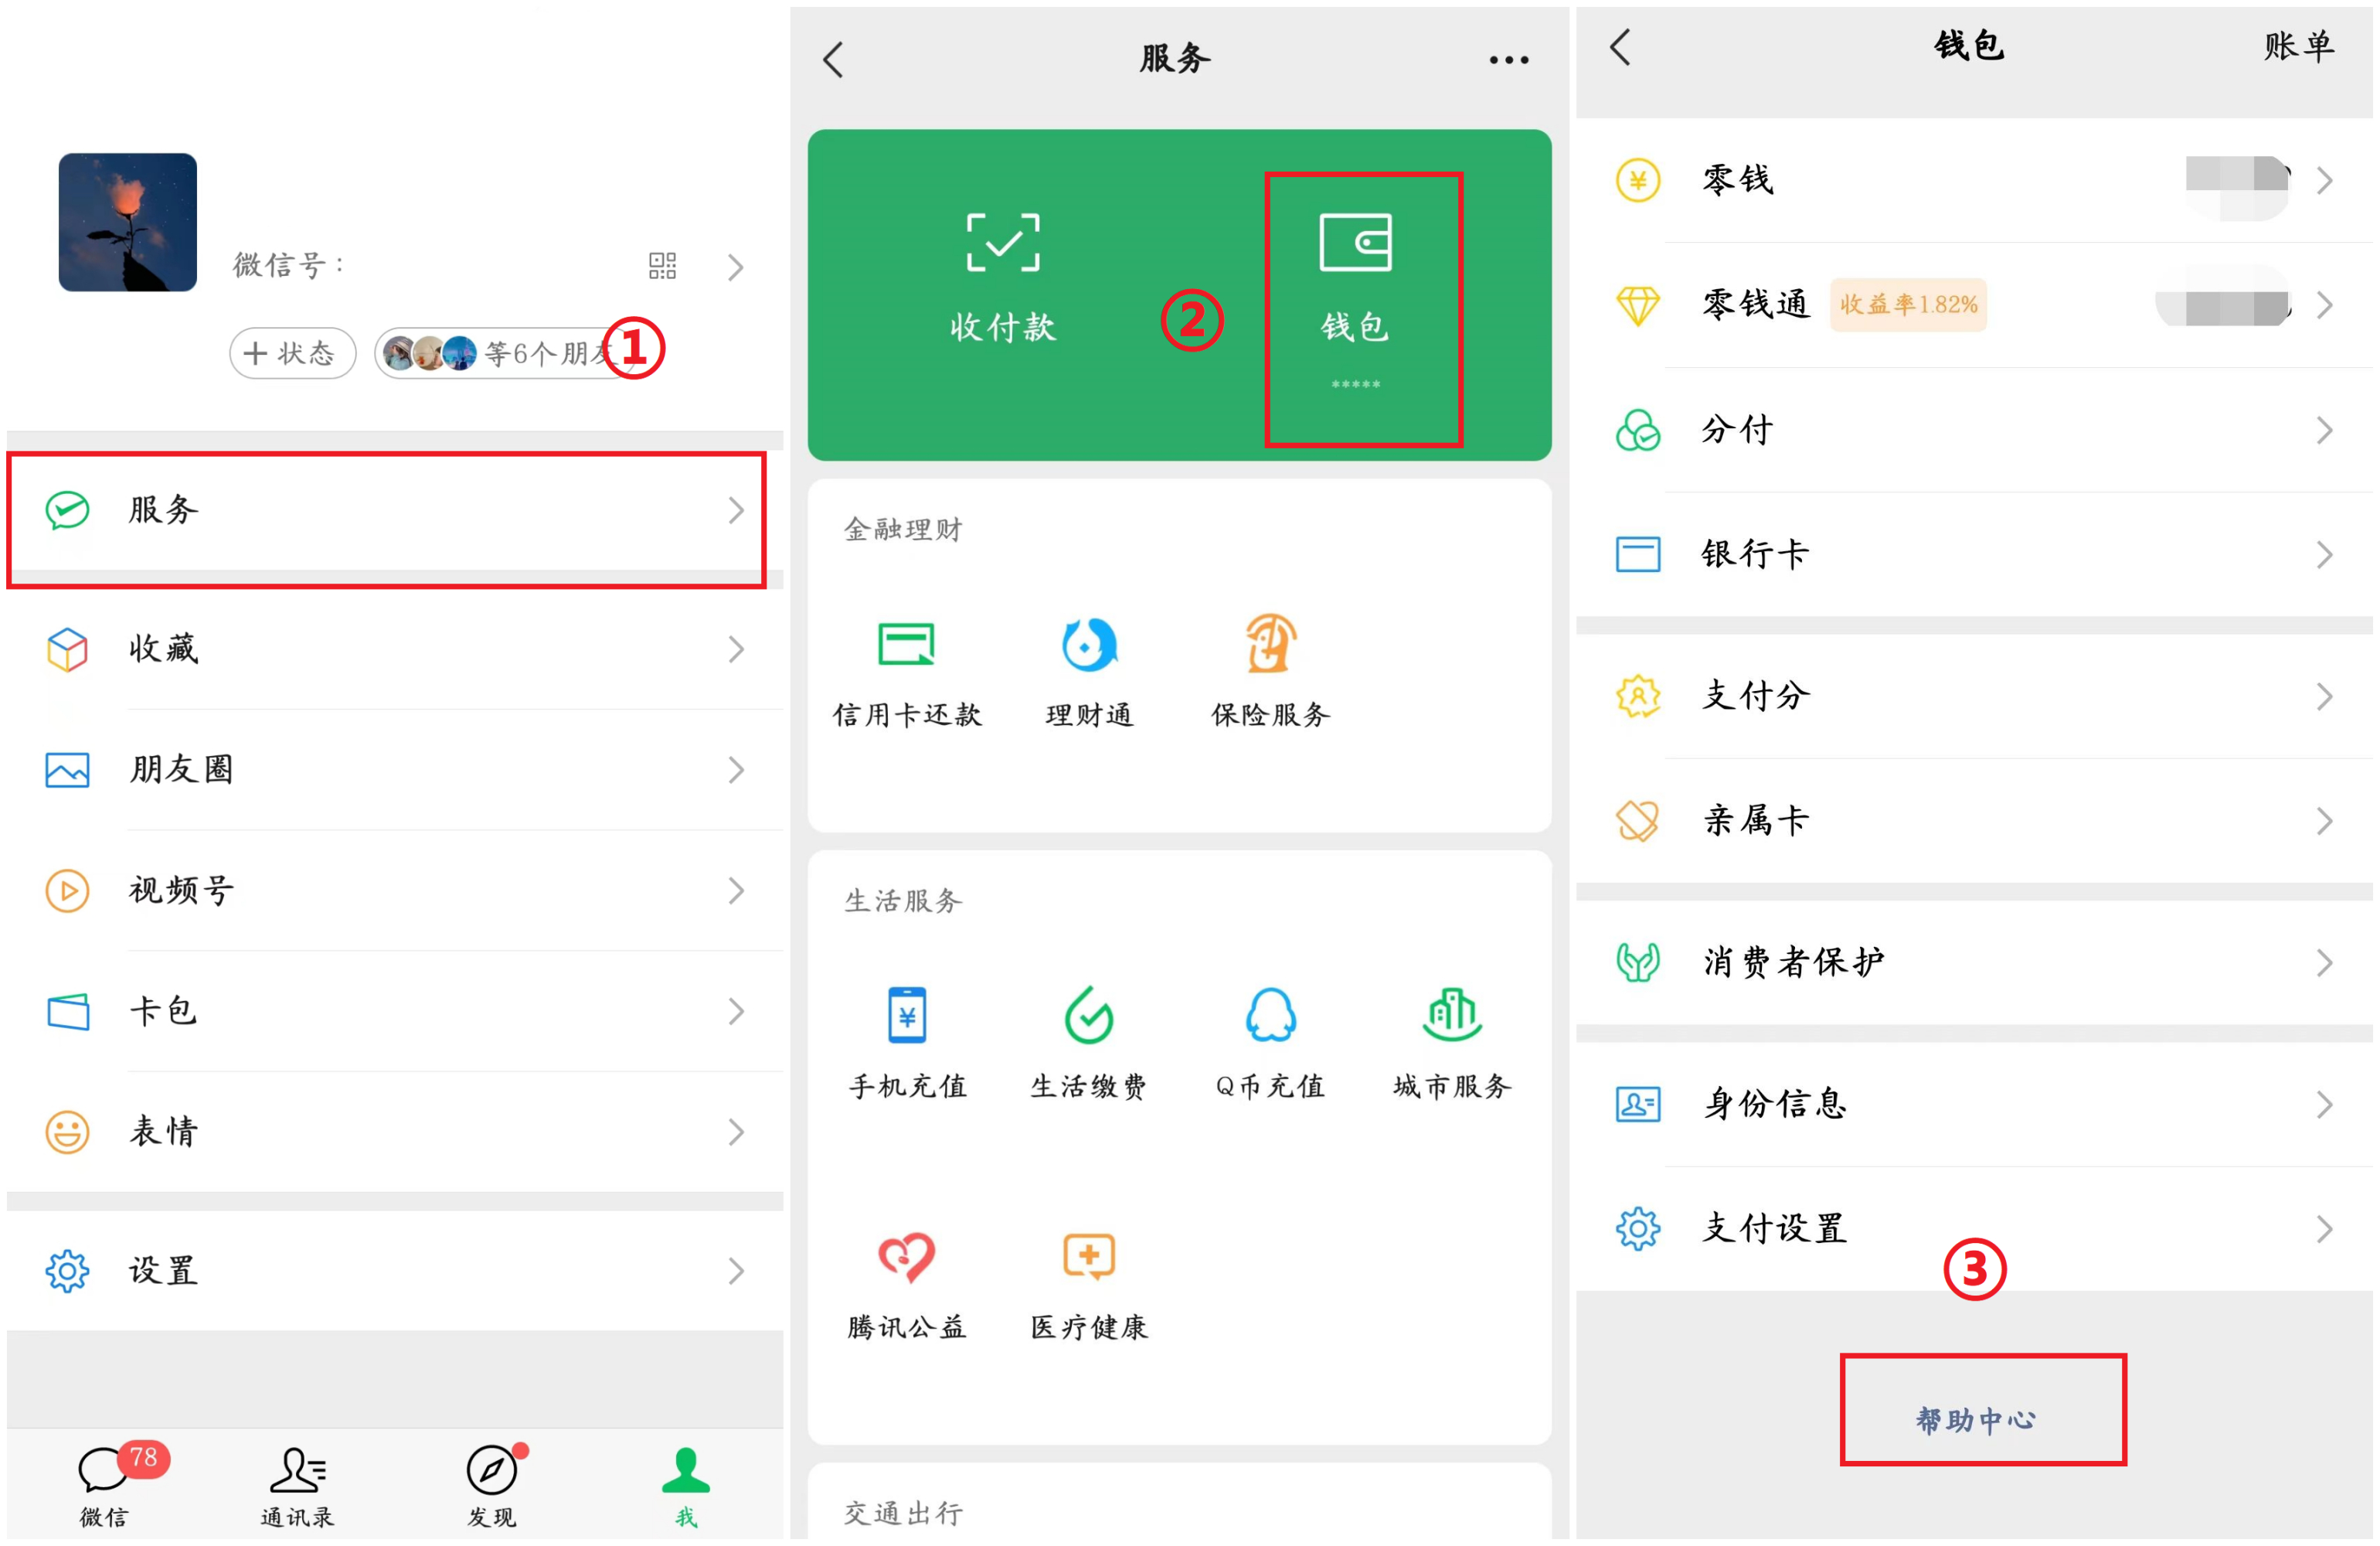Image resolution: width=2380 pixels, height=1546 pixels.
Task: Open 账单 in the wallet header
Action: pyautogui.click(x=2299, y=46)
